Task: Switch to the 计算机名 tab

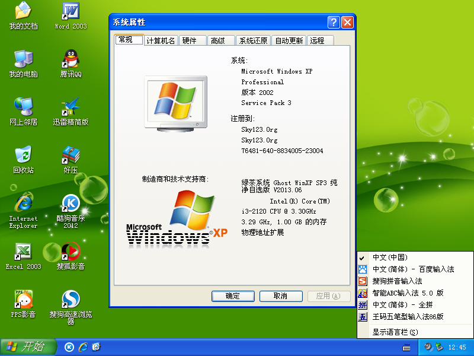Action: coord(161,40)
